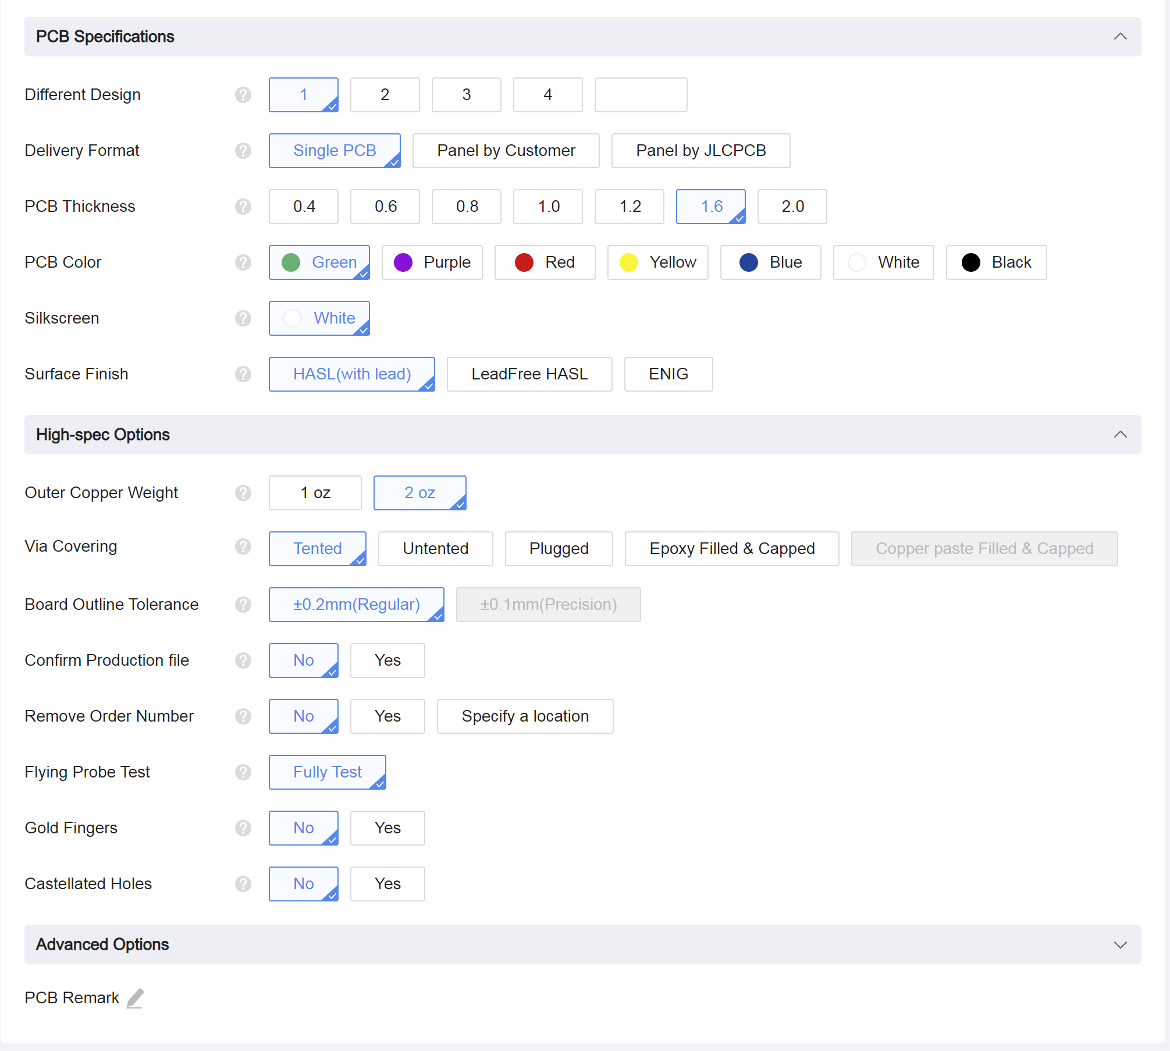Screen dimensions: 1170x1051
Task: Set Castellated Holes to Yes
Action: pyautogui.click(x=387, y=884)
